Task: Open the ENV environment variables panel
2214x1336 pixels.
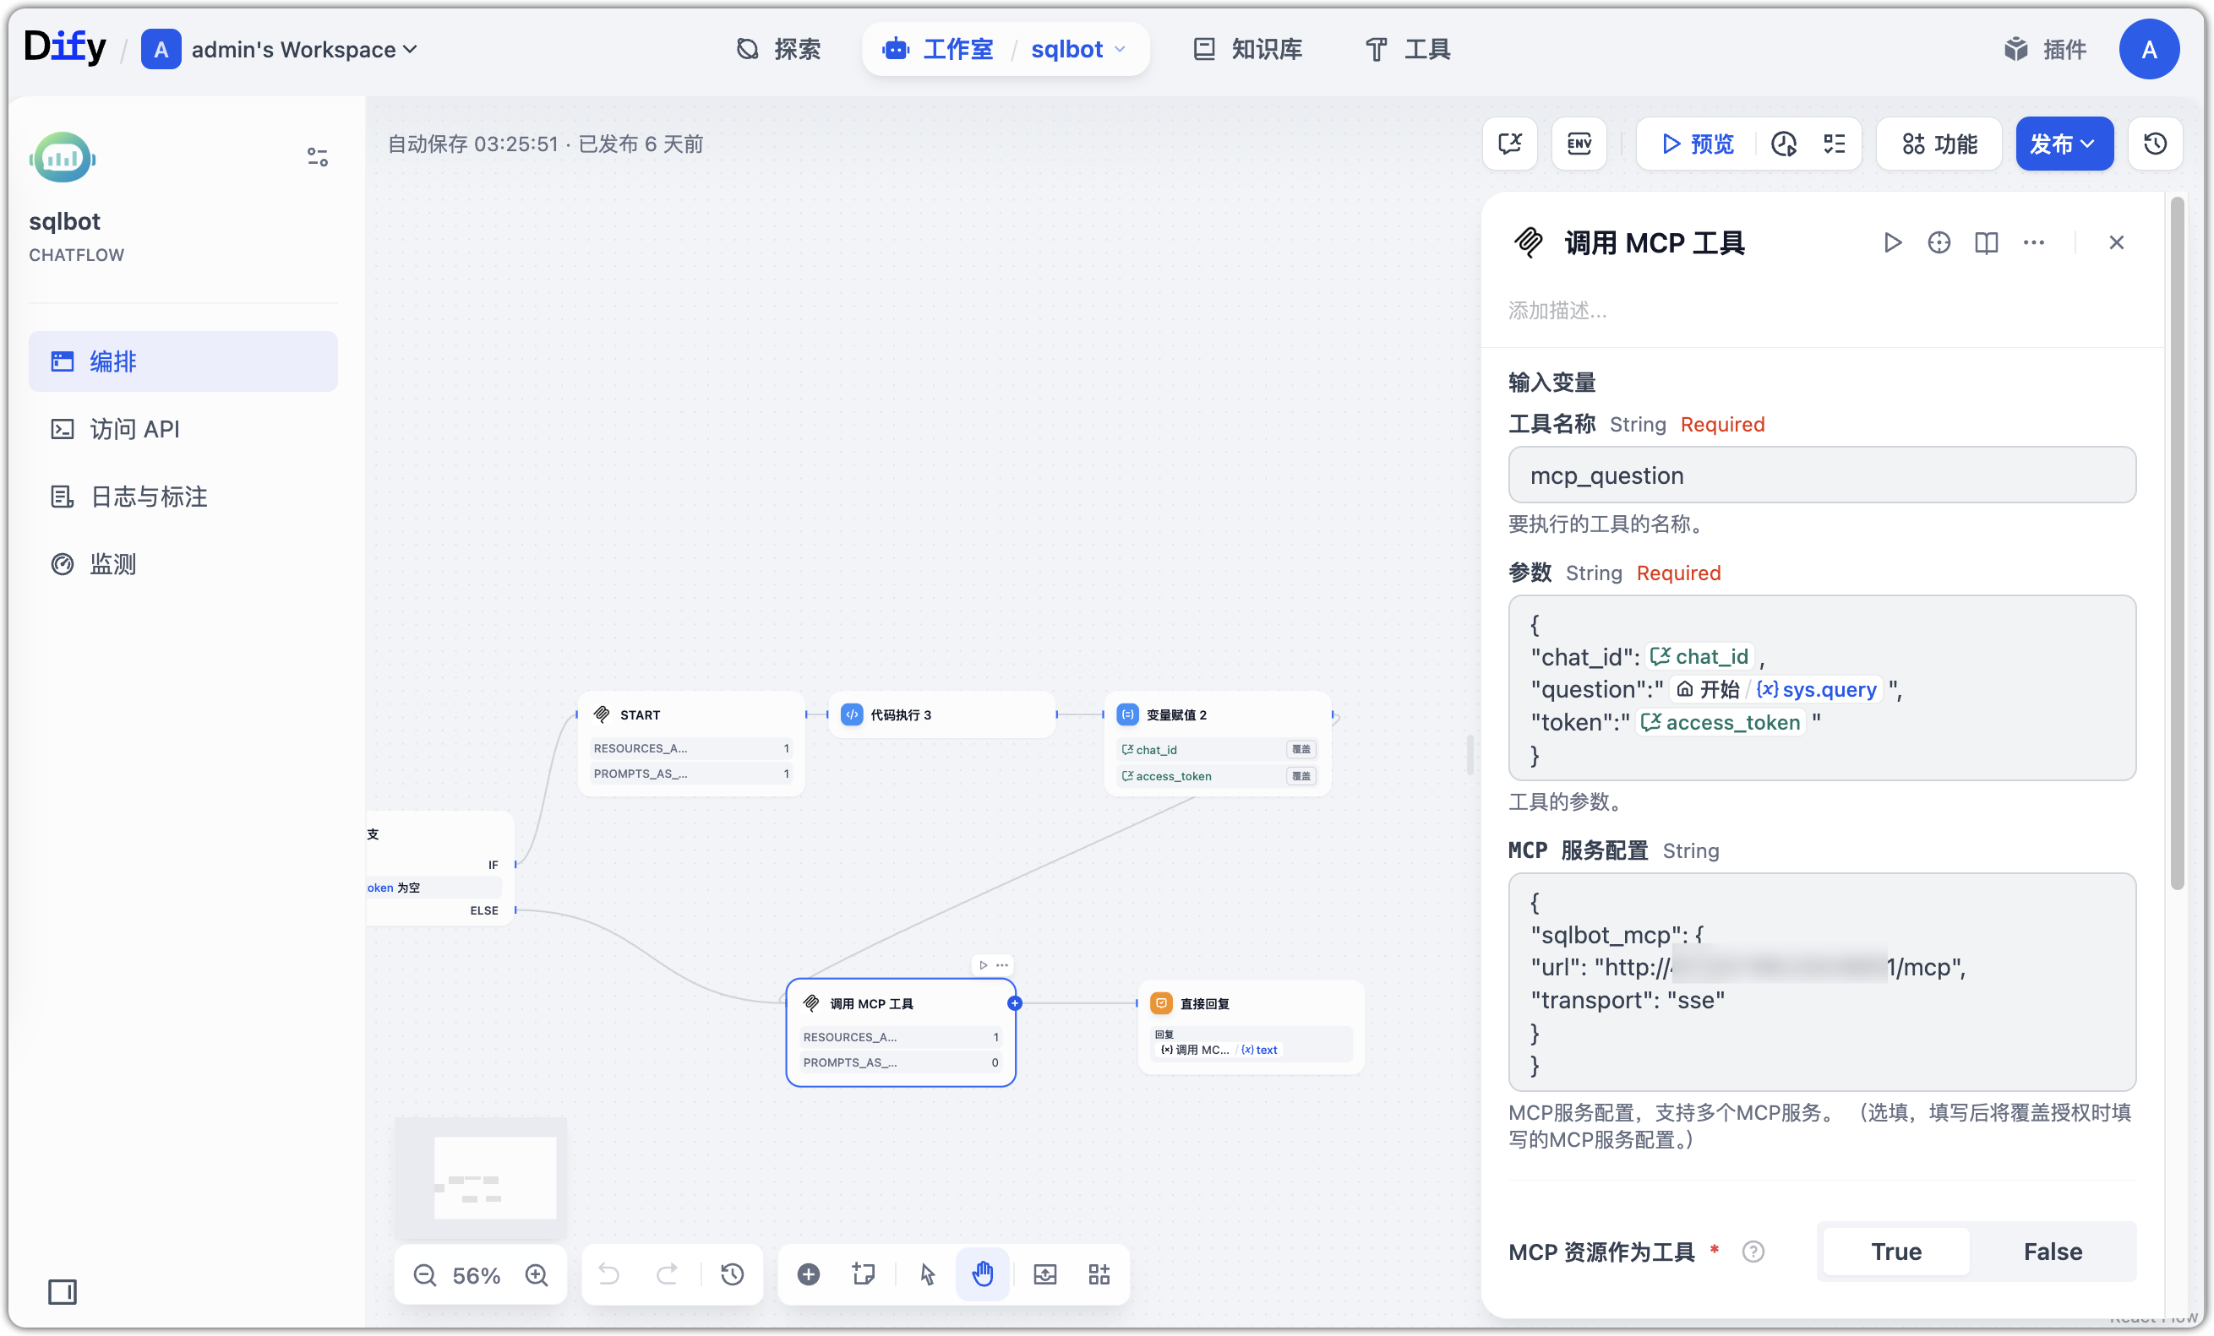Action: coord(1579,144)
